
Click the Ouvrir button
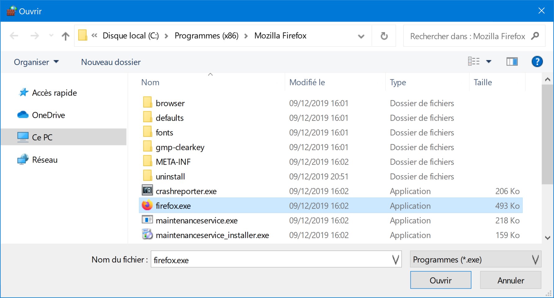(x=441, y=280)
